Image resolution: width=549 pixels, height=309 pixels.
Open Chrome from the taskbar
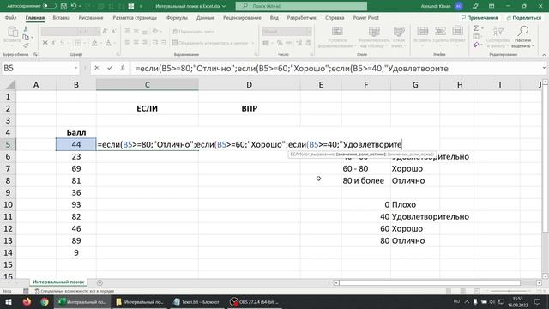pyautogui.click(x=45, y=301)
